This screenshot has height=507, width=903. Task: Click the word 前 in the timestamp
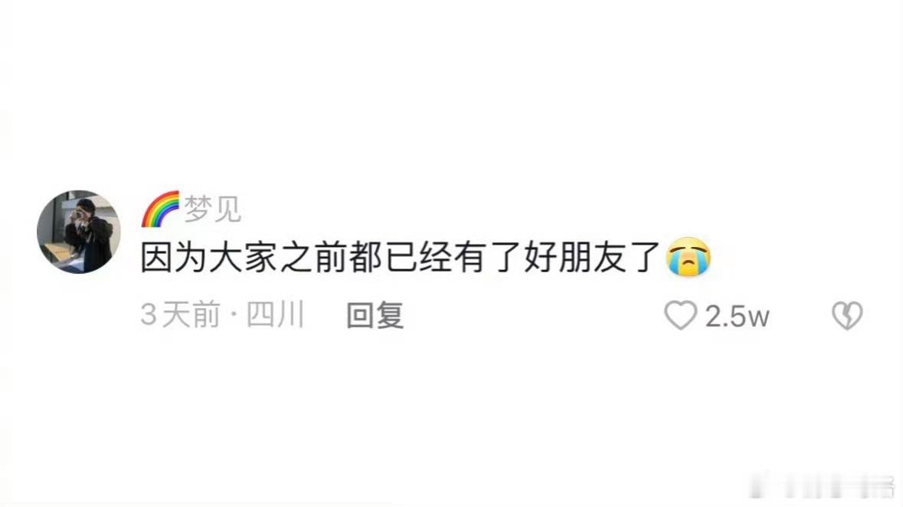point(207,315)
